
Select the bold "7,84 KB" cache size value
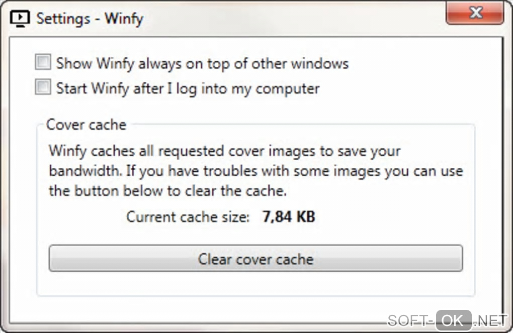click(x=289, y=217)
